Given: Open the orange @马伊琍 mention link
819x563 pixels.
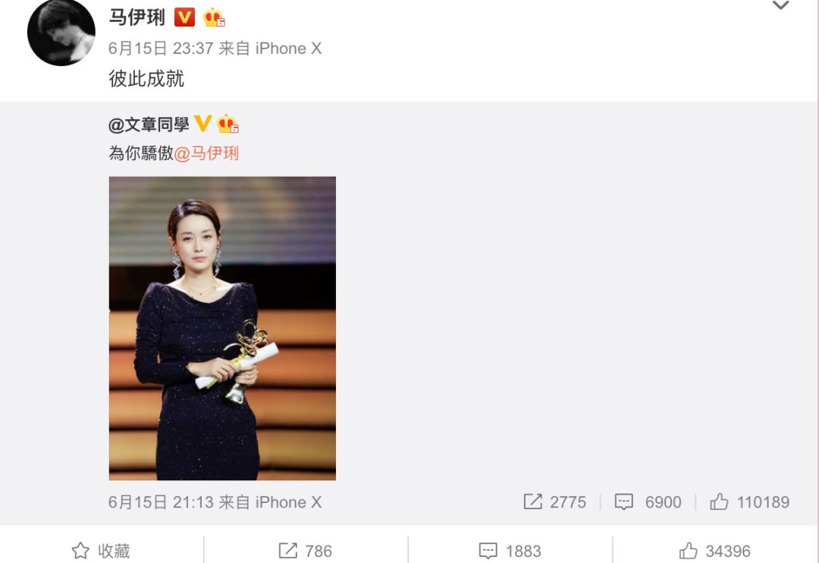Looking at the screenshot, I should 206,153.
